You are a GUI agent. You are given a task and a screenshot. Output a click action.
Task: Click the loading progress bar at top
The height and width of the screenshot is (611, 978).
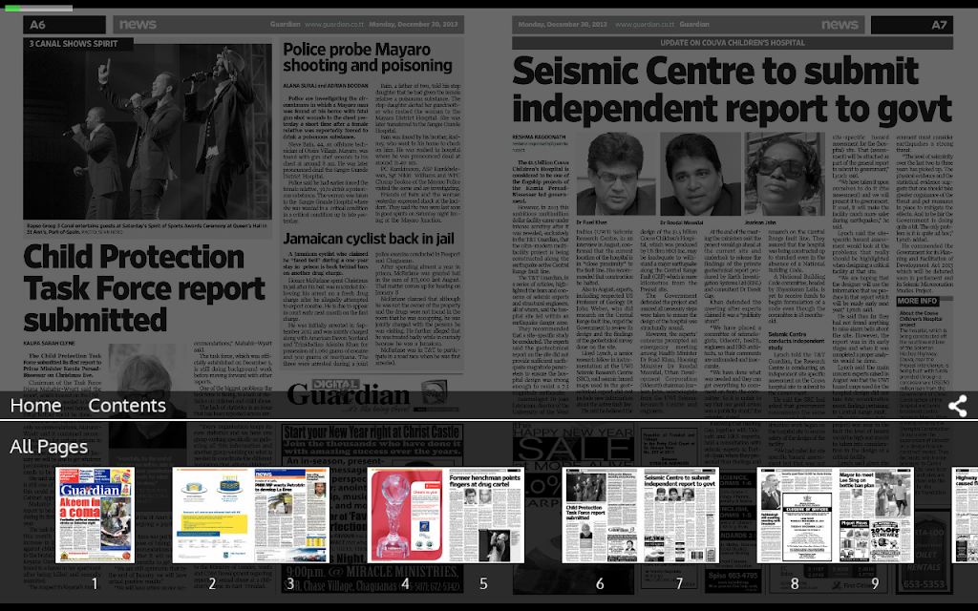(x=38, y=8)
